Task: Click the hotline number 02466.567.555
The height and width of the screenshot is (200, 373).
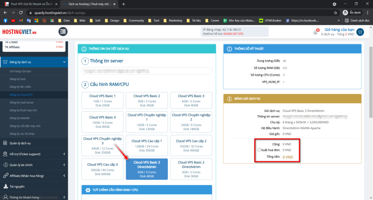Action: tap(233, 34)
